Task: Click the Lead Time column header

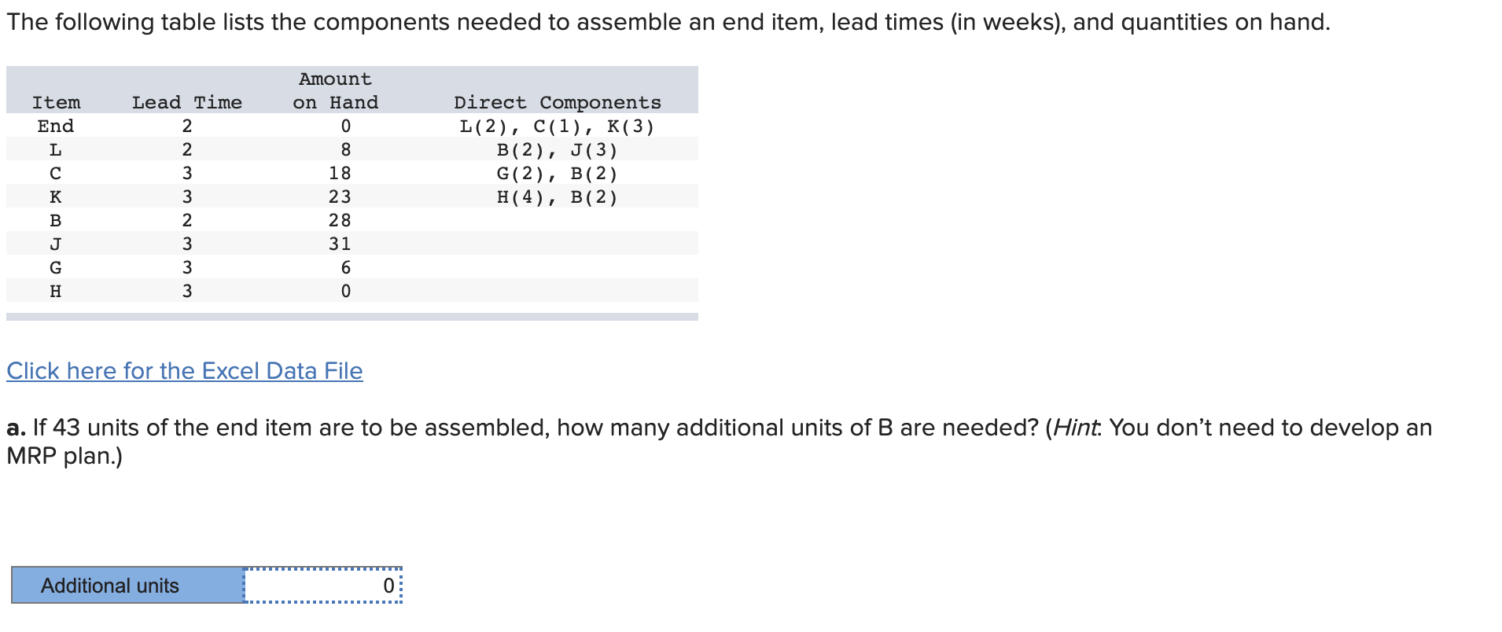Action: tap(187, 101)
